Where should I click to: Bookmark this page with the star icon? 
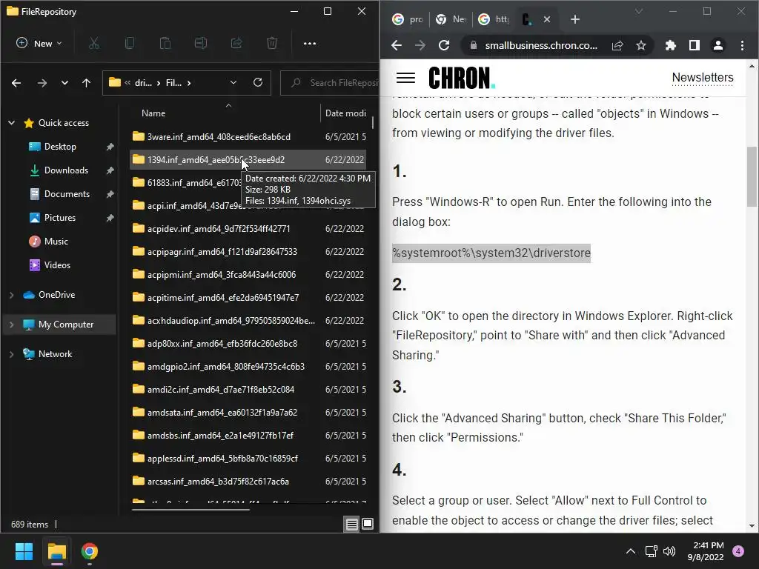click(x=641, y=45)
